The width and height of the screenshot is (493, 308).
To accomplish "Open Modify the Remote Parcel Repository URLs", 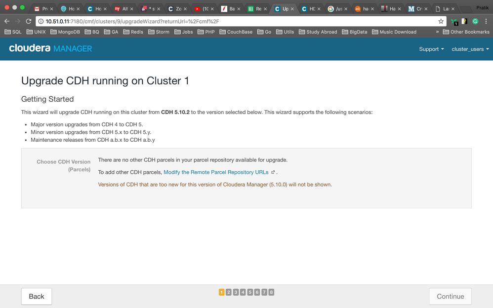I will (x=216, y=172).
